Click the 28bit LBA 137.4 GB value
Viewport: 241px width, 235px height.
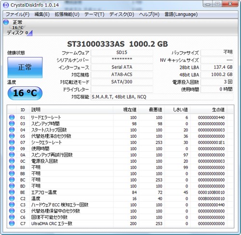pos(217,67)
